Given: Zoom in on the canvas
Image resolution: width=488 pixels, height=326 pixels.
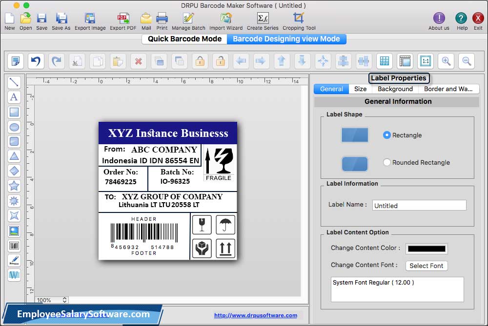Looking at the screenshot, I should coord(446,61).
